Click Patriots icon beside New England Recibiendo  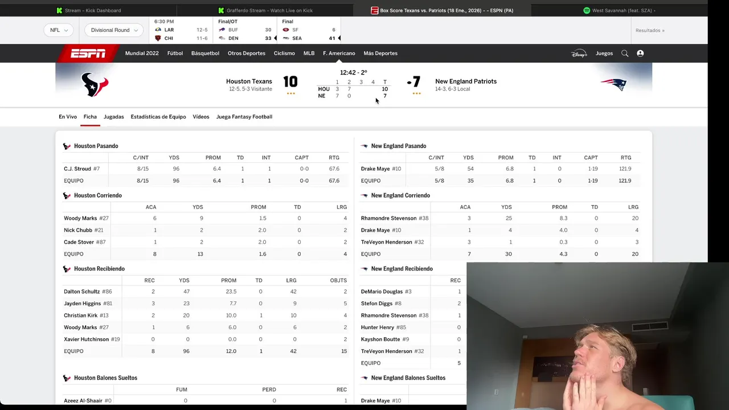364,269
